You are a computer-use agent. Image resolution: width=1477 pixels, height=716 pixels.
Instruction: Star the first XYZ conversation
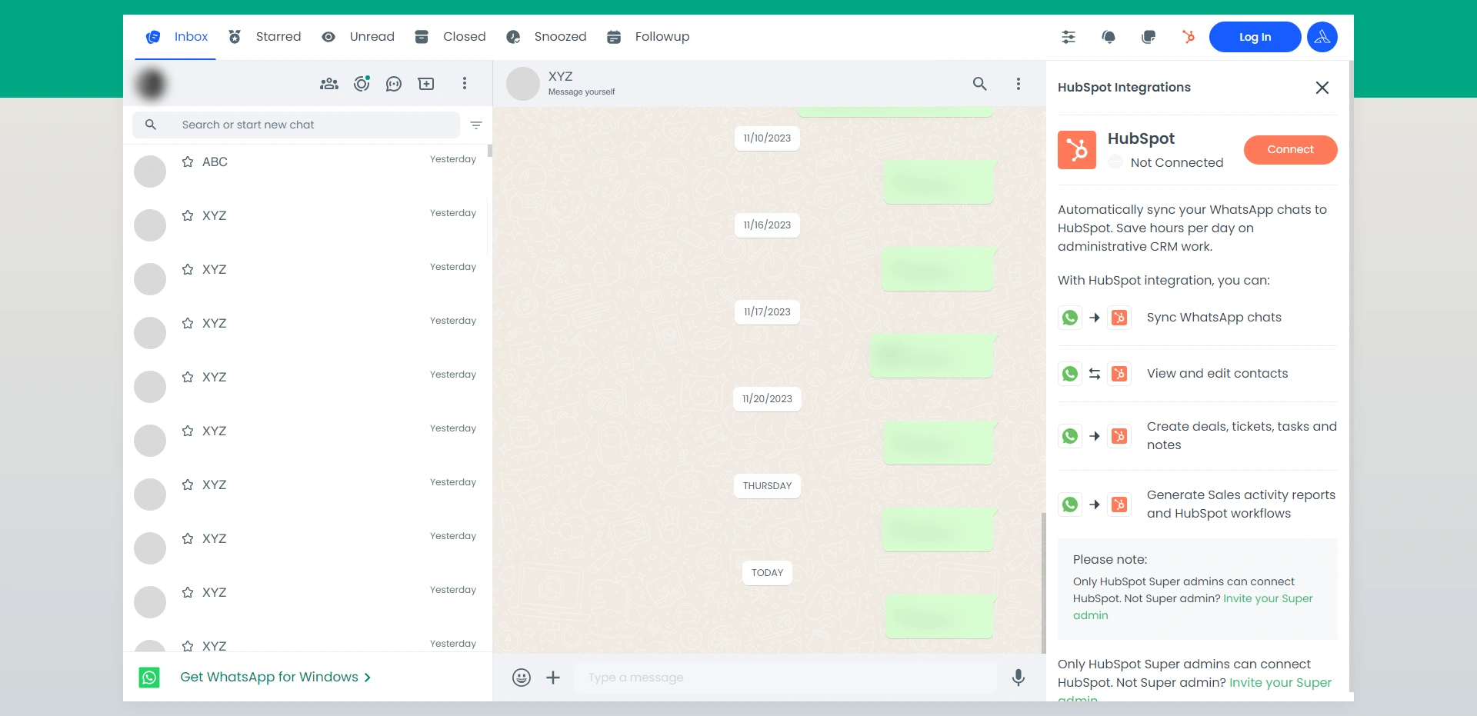coord(187,216)
